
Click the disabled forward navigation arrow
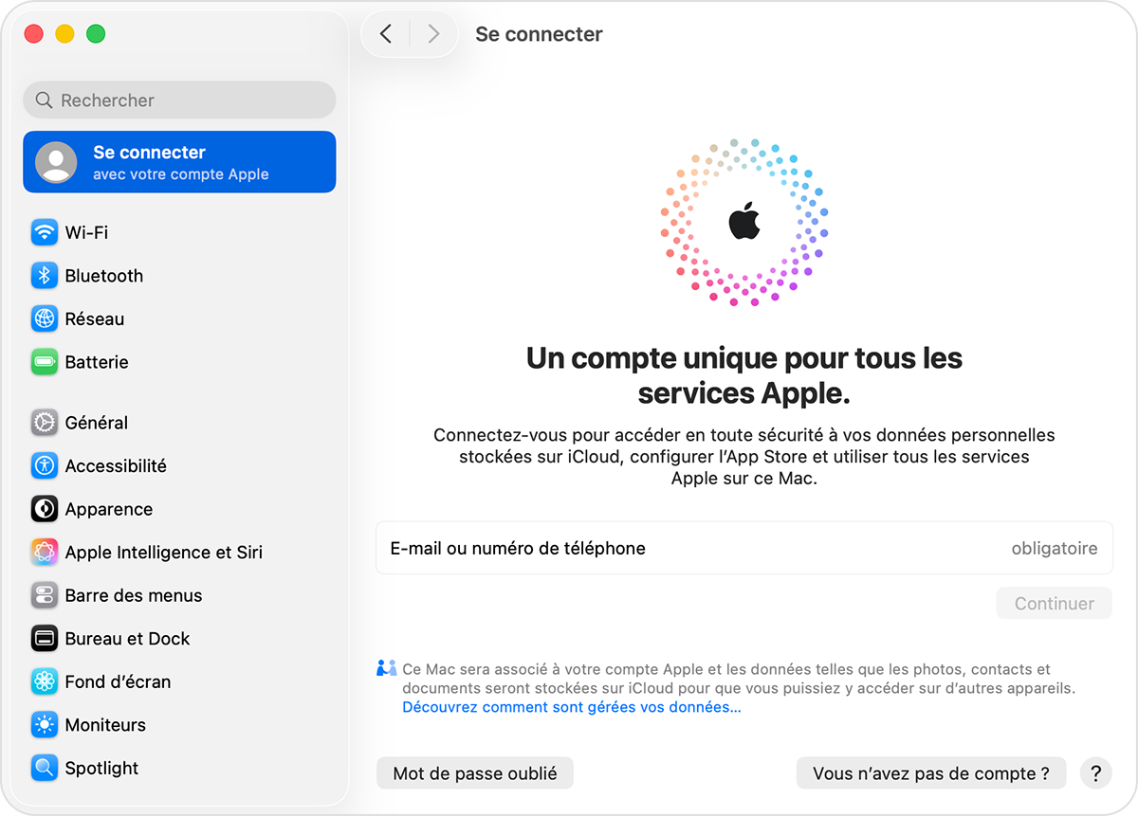pos(433,33)
